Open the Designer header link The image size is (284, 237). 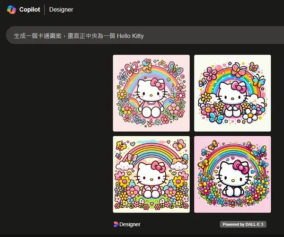[x=61, y=9]
